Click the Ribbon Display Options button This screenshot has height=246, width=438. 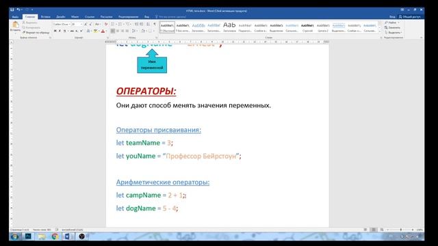coord(402,10)
